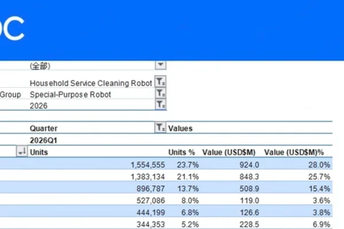Open filter for Household Service Cleaning Robot

pyautogui.click(x=161, y=82)
